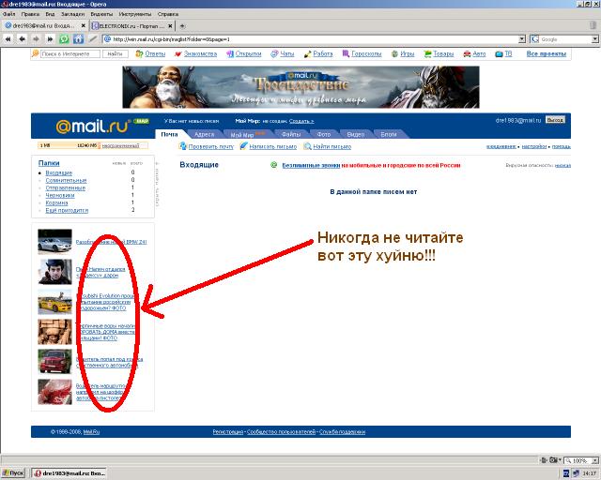Expand the address bar history dropdown

[x=522, y=39]
